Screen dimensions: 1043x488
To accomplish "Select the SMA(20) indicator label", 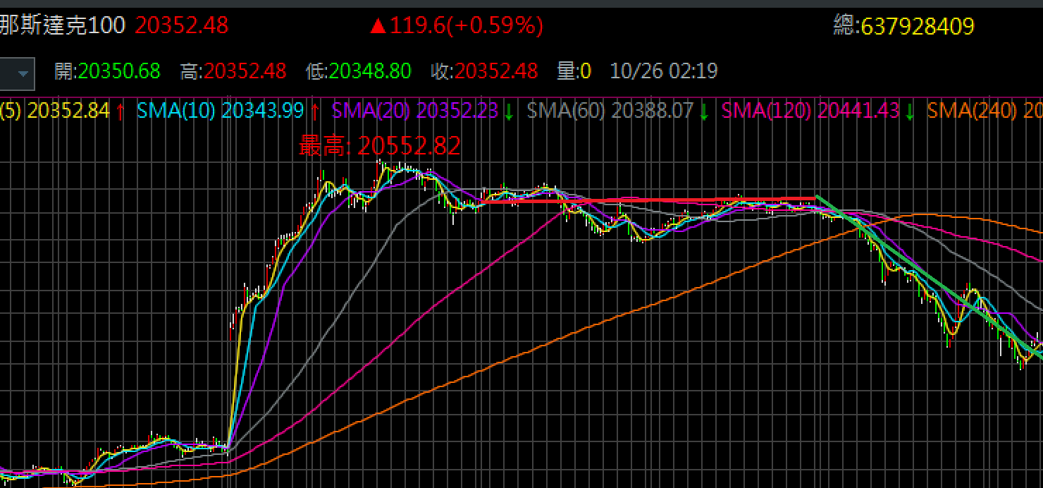I will [371, 111].
